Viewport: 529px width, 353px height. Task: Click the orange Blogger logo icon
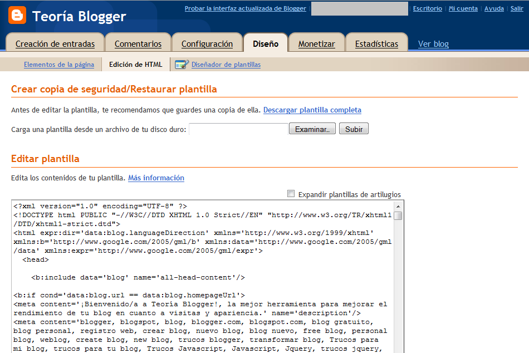[x=17, y=16]
